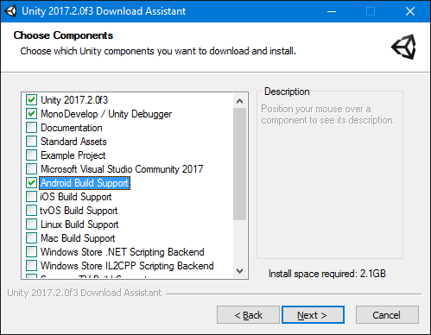This screenshot has width=431, height=335.
Task: Enable iOS Build Support
Action: (31, 197)
